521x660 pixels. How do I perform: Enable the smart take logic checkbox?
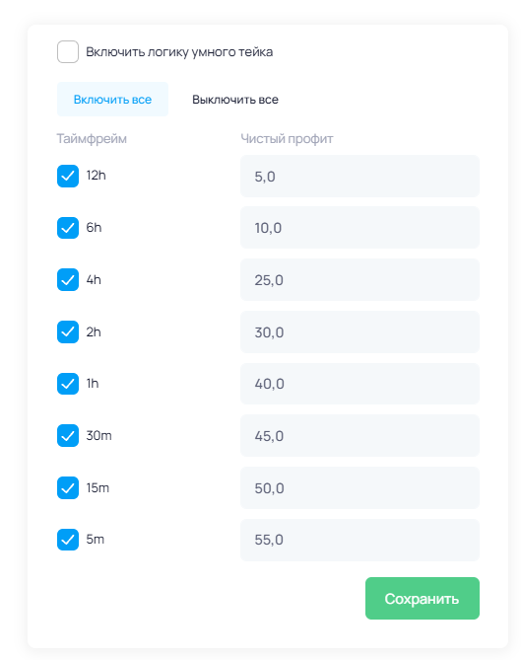click(x=68, y=51)
